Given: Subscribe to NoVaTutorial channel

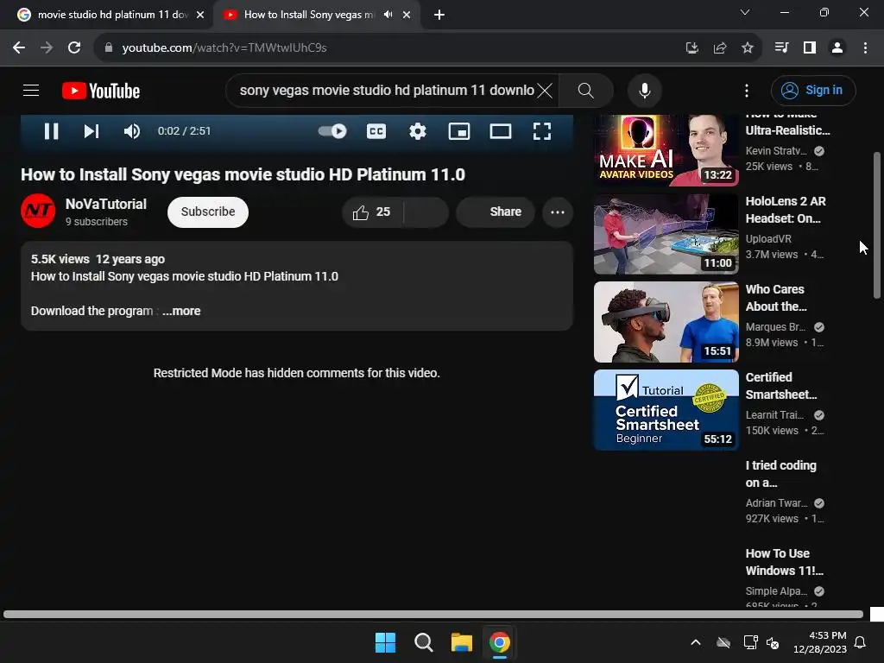Looking at the screenshot, I should 208,212.
